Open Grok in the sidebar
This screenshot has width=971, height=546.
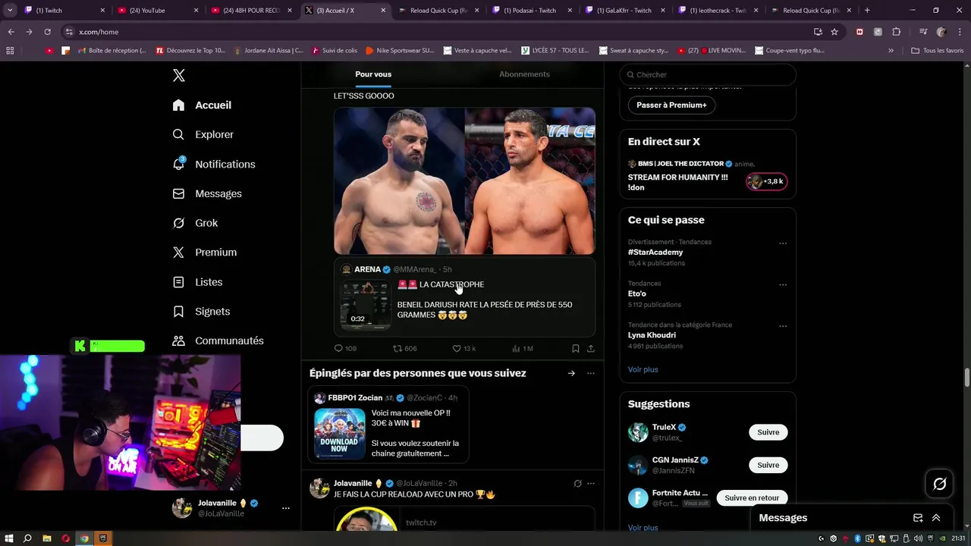coord(195,223)
